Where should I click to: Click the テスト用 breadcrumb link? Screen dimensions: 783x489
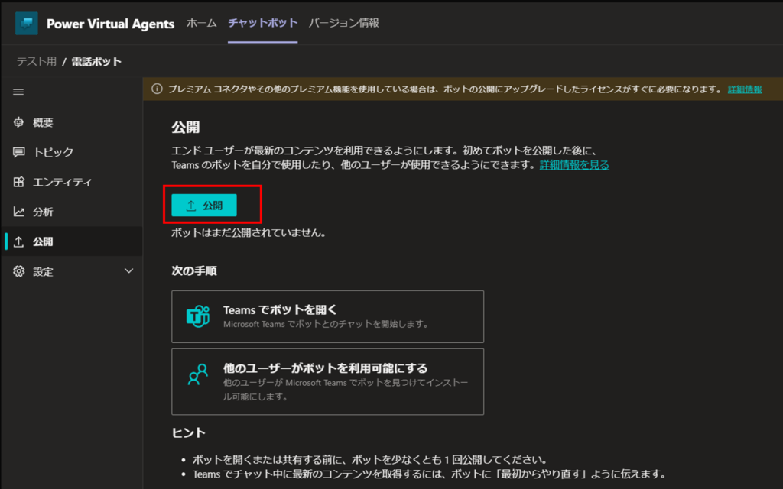pyautogui.click(x=37, y=61)
